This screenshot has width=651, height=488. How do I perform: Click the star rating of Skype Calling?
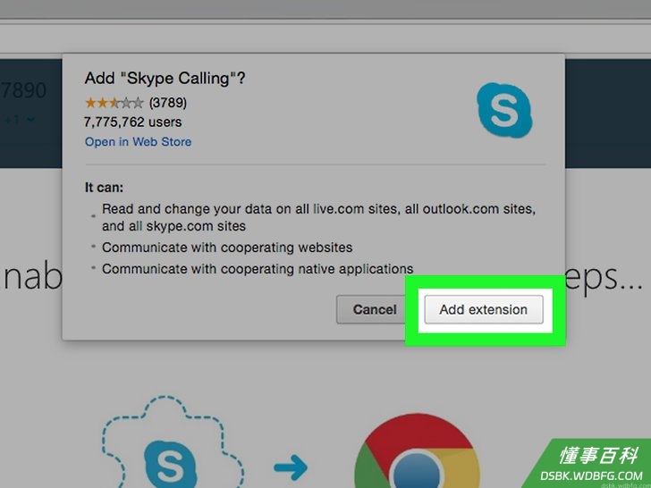pyautogui.click(x=114, y=103)
